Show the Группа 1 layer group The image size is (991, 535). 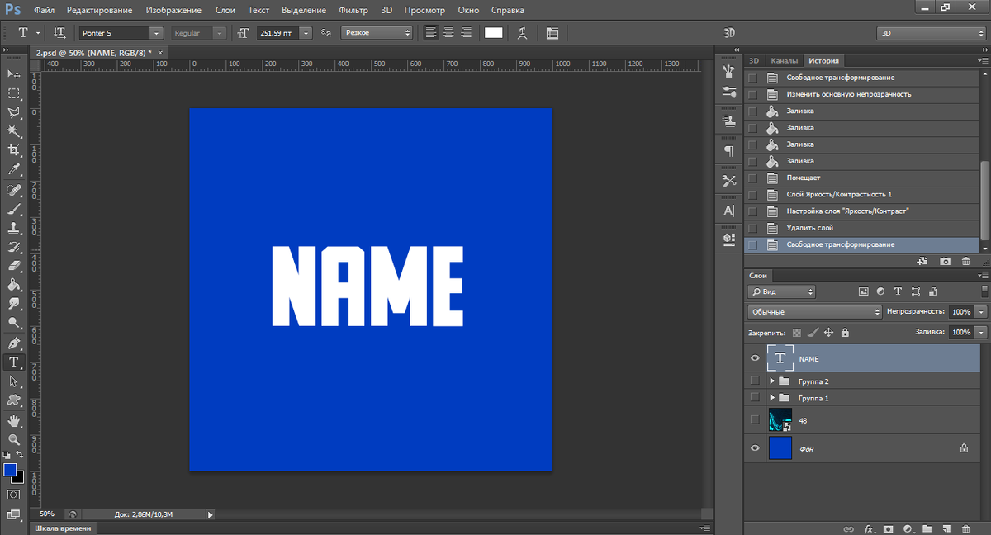pyautogui.click(x=754, y=397)
